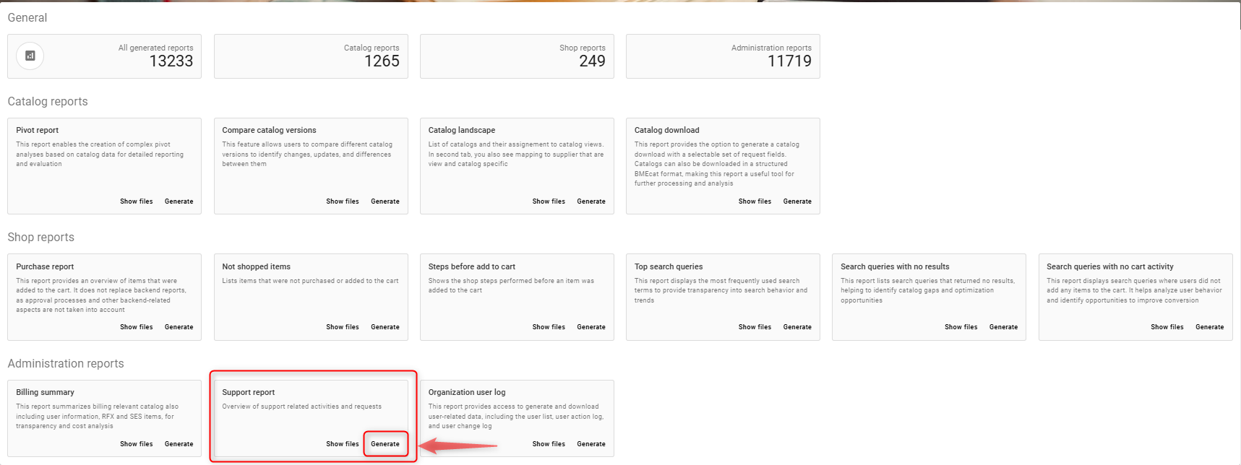Generate the Catalog download report

tap(796, 201)
